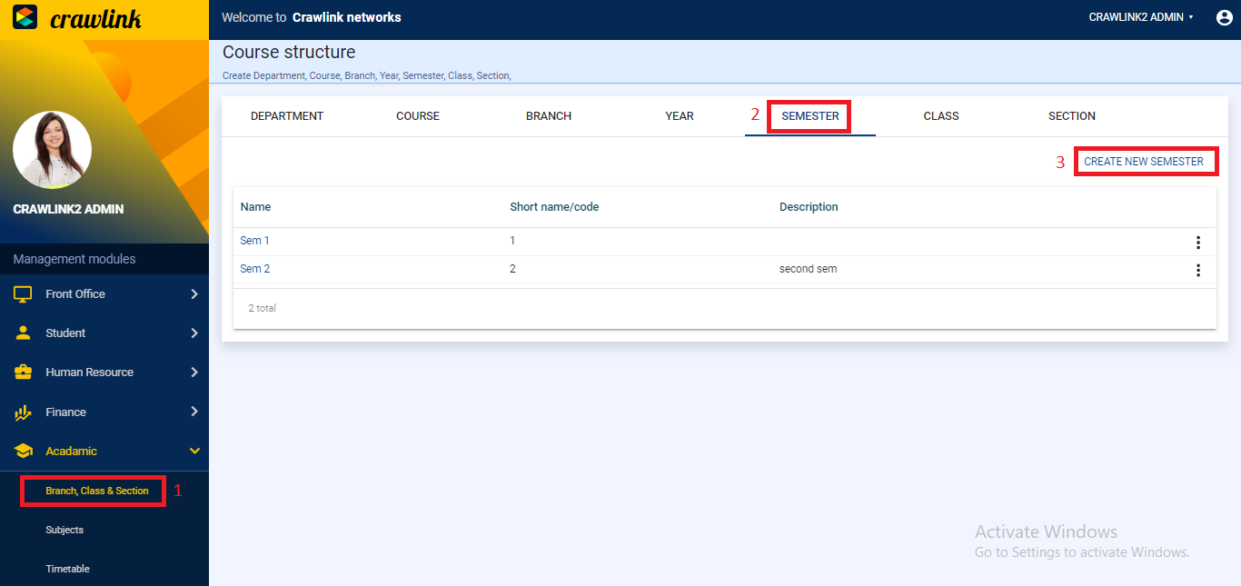Image resolution: width=1241 pixels, height=586 pixels.
Task: Open the three-dot menu for Sem 2
Action: (x=1198, y=270)
